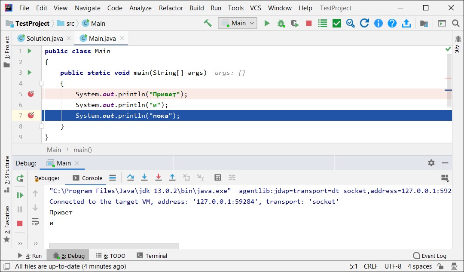Toggle the breakpoint on line 7
Viewport: 464px width, 272px height.
click(31, 115)
